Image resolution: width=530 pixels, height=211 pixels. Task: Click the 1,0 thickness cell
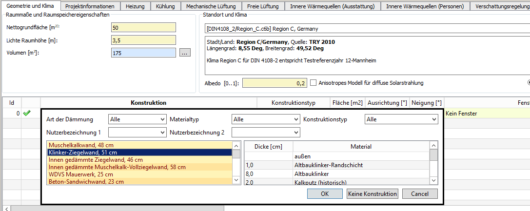click(x=268, y=165)
